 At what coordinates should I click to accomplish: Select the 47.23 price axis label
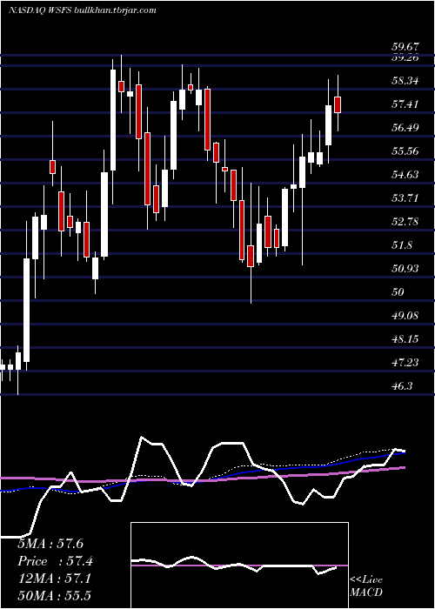pos(405,363)
